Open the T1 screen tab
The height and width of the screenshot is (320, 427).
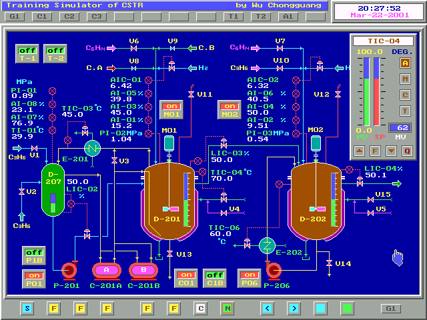[x=234, y=15]
